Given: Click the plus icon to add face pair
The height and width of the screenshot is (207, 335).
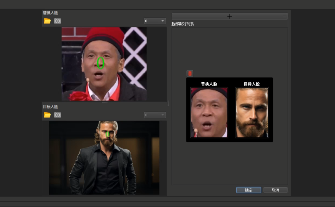Looking at the screenshot, I should coord(230,16).
